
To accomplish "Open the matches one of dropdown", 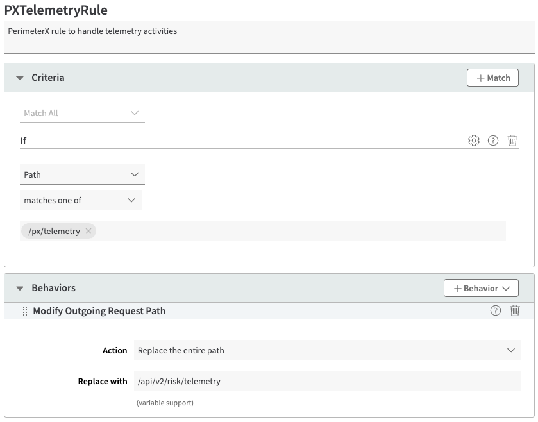I will tap(80, 200).
